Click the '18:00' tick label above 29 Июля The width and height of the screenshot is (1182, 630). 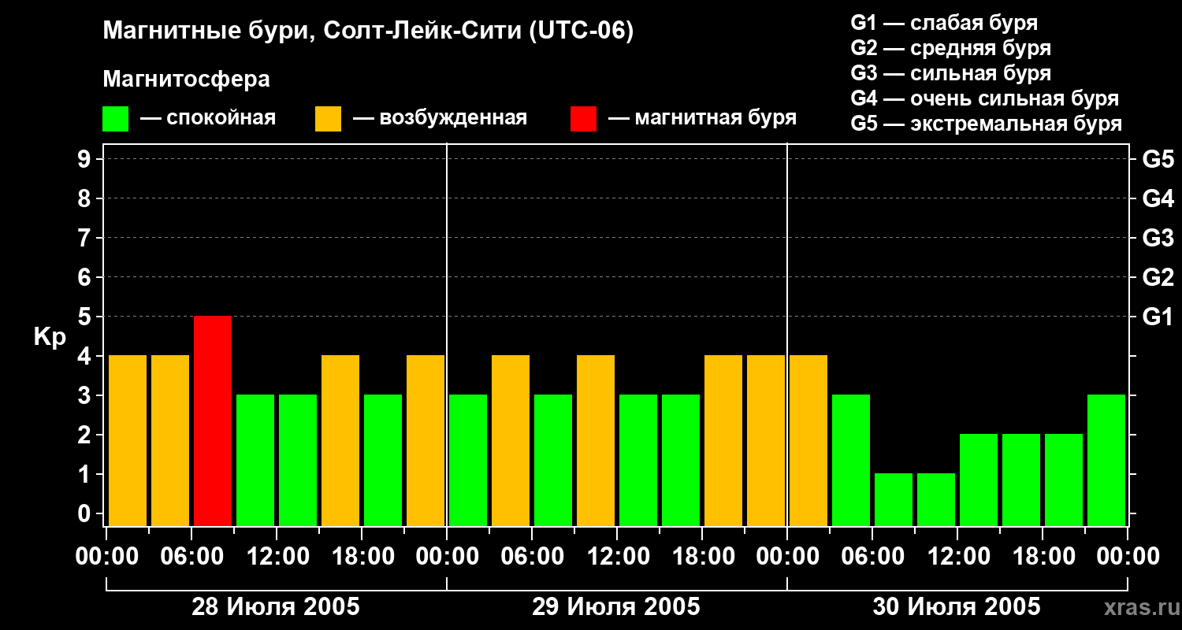[x=702, y=557]
